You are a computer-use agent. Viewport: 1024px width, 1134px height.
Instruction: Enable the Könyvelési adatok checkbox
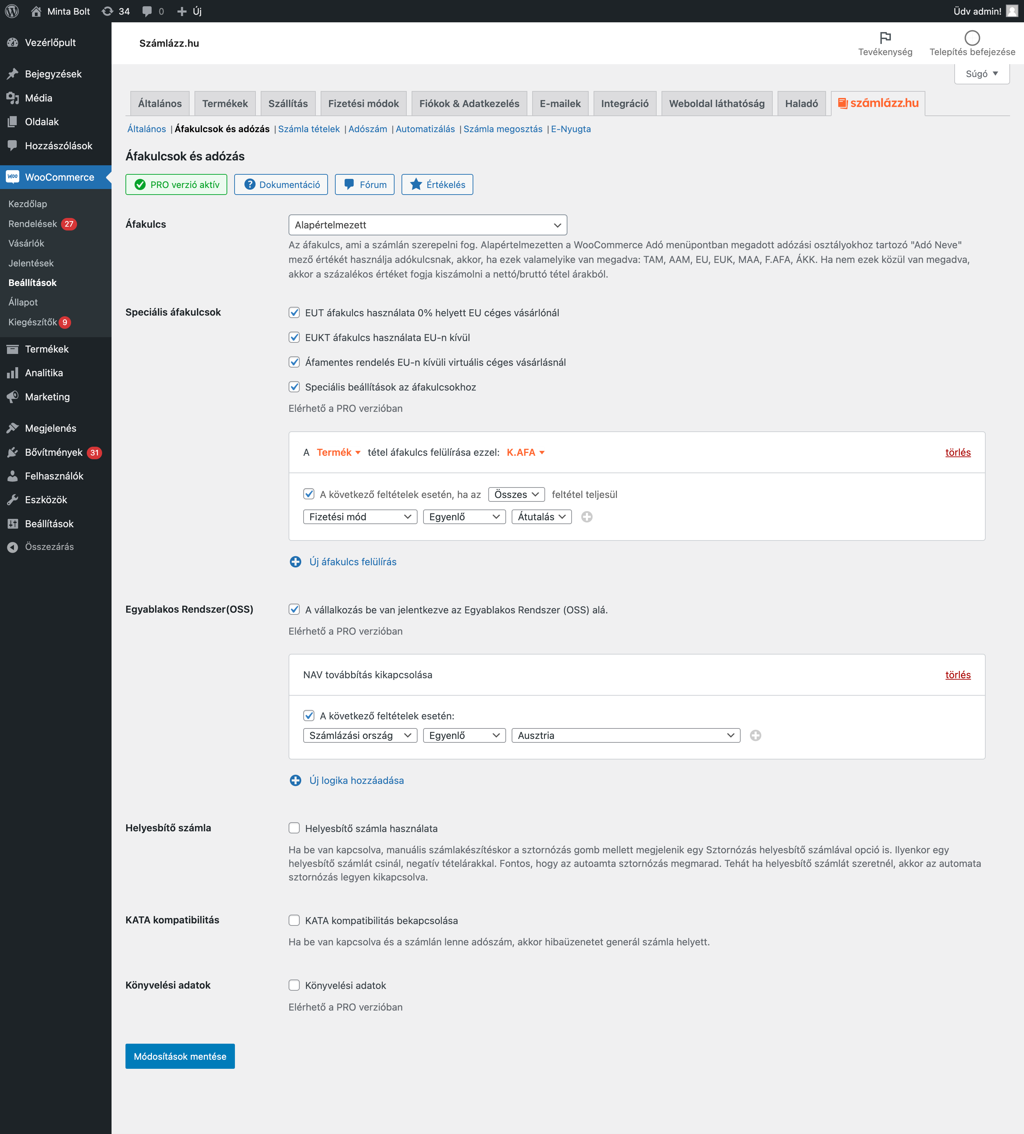coord(294,985)
